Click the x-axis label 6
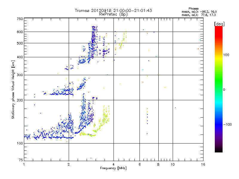Viewport: 239px width, 179px height. 140,164
